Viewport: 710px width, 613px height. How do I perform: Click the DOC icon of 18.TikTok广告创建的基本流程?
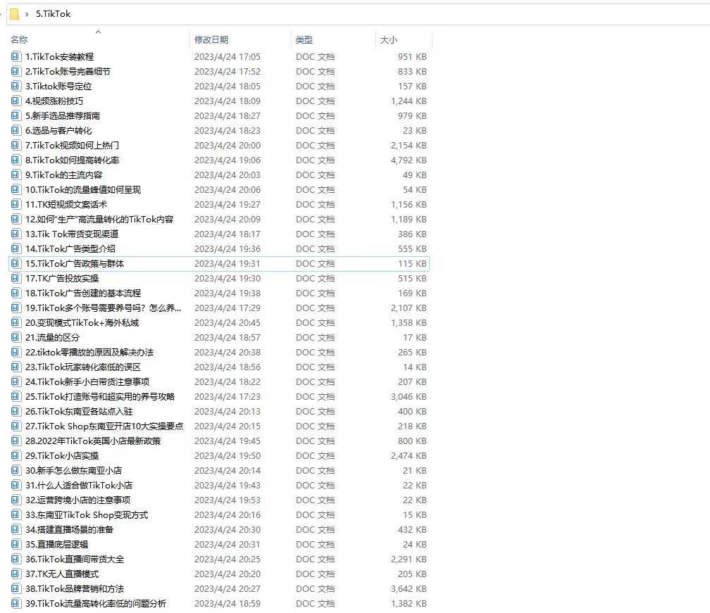click(x=15, y=293)
